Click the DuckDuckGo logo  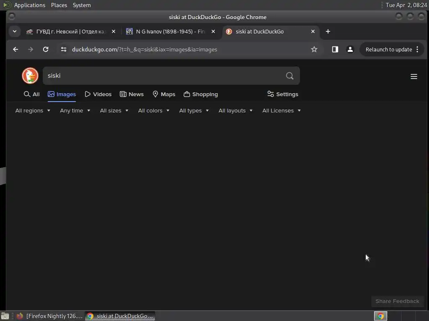(x=30, y=76)
